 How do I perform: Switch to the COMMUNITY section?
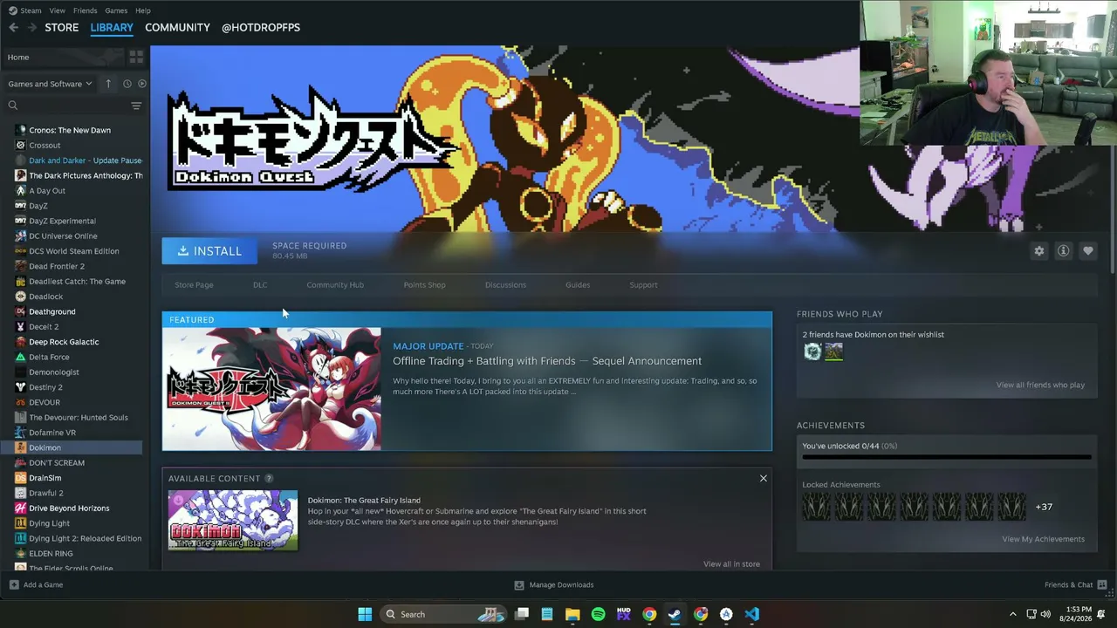[177, 27]
